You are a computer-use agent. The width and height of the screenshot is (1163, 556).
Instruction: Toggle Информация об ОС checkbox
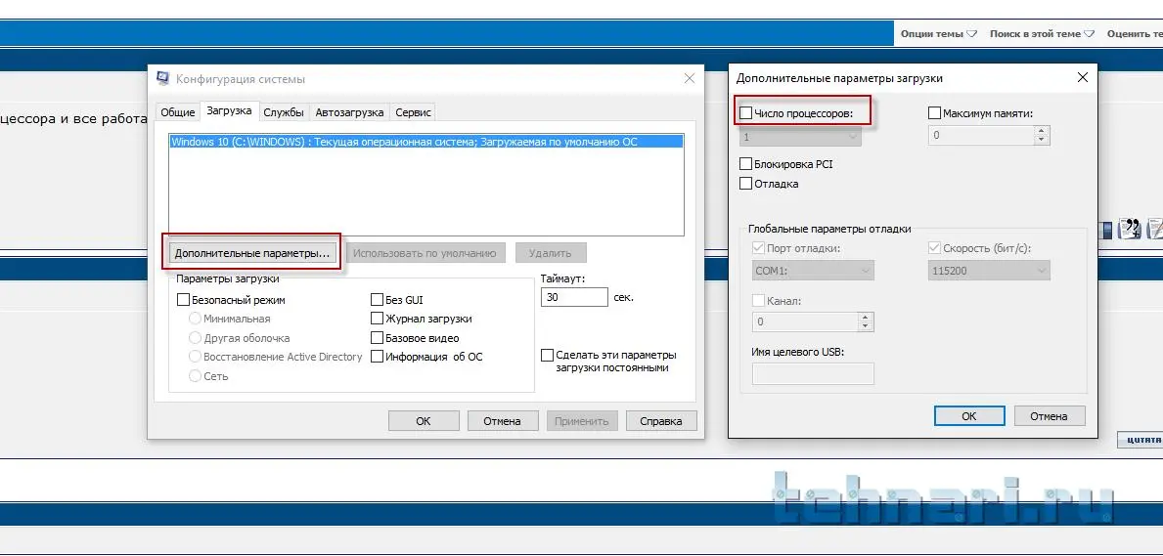click(x=377, y=357)
